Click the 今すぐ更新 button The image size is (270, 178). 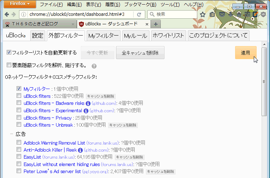98,52
